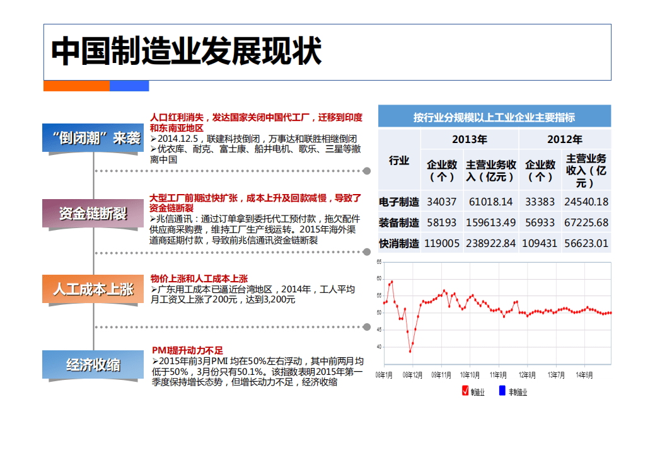Click the peak PMI data point at chart start
Screen dimensions: 655x453
coord(391,281)
